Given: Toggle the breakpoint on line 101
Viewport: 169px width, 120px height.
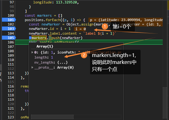Looking at the screenshot, I should click(9, 20).
